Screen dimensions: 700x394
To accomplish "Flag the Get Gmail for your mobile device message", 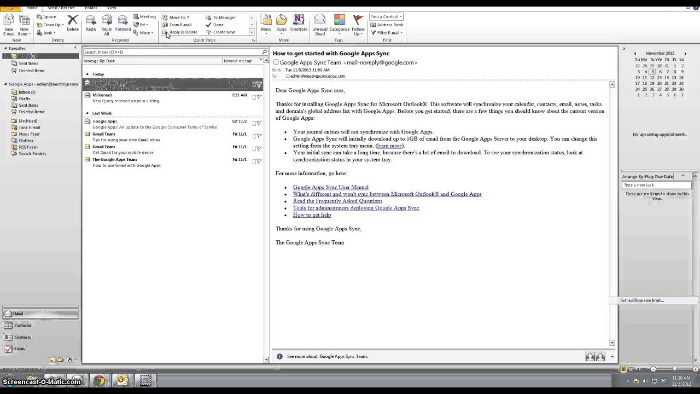I will [259, 148].
